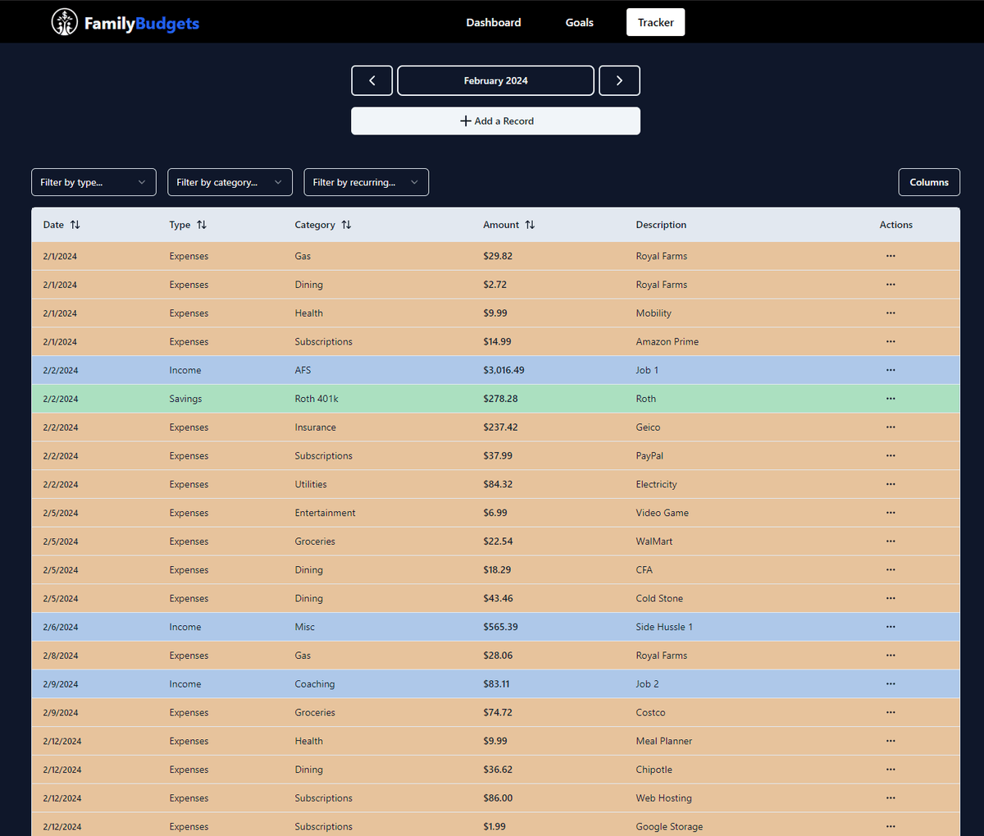This screenshot has height=836, width=984.
Task: Open the Columns visibility button
Action: tap(929, 182)
